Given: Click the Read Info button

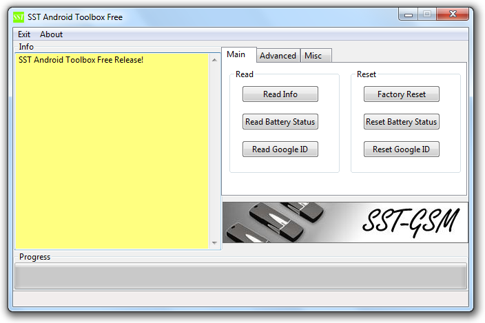Looking at the screenshot, I should (x=280, y=94).
